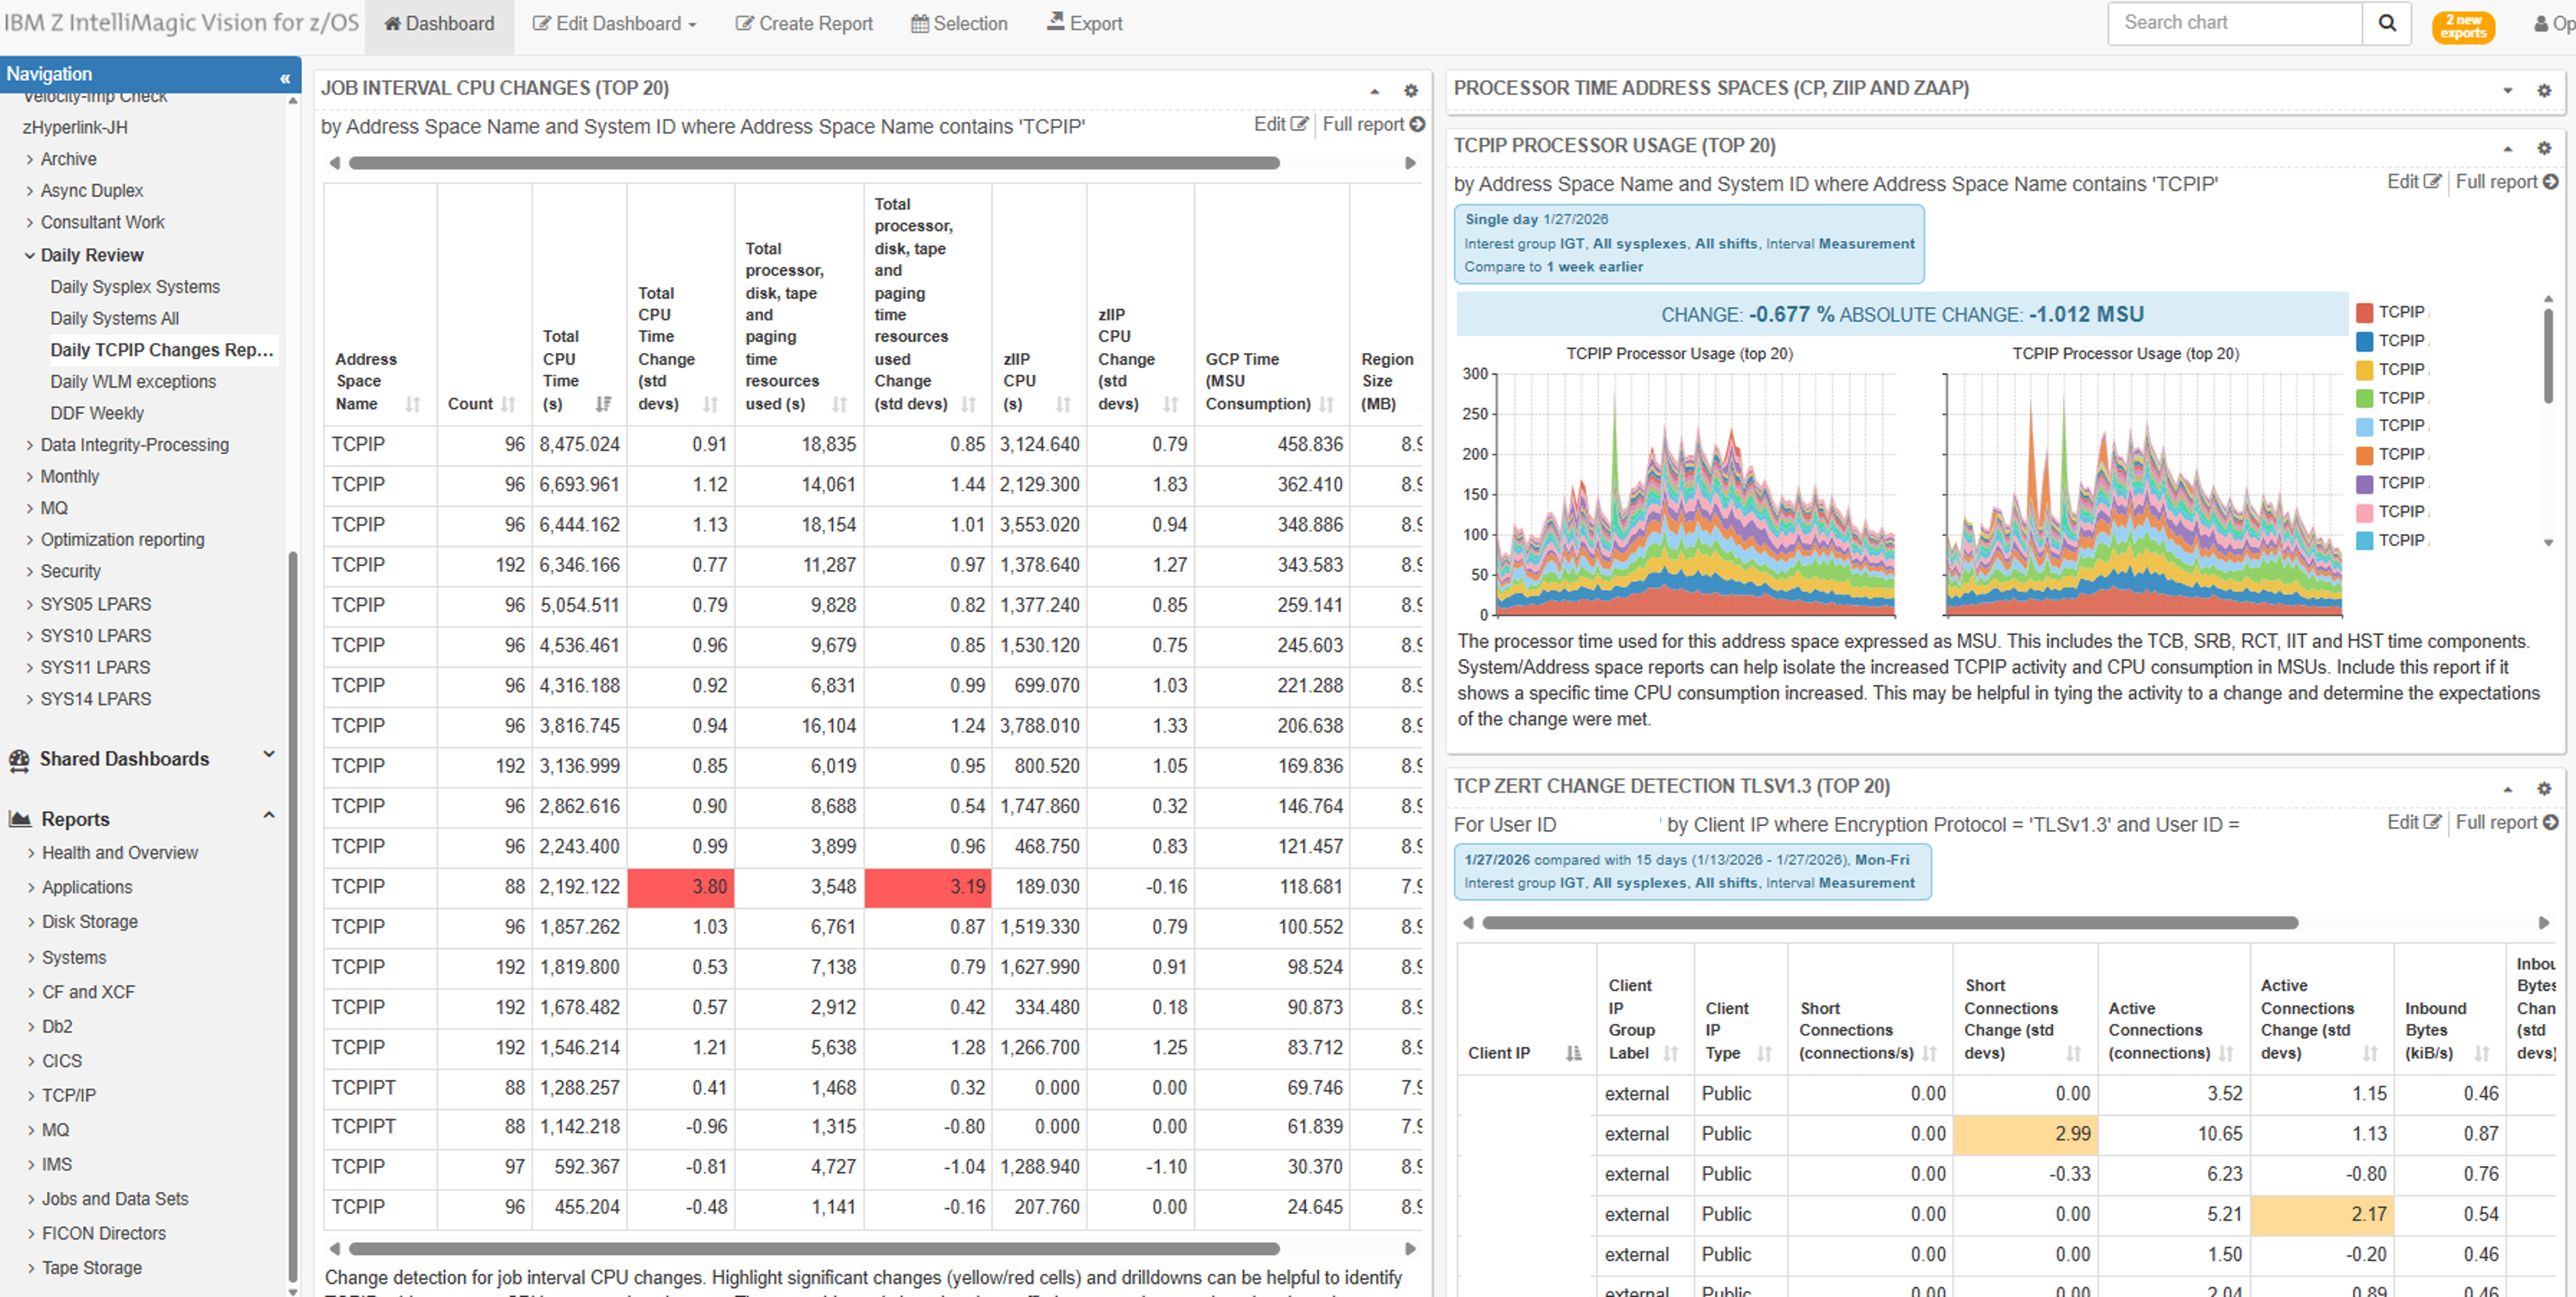Click Export in the top bar
2576x1297 pixels.
coord(1085,24)
